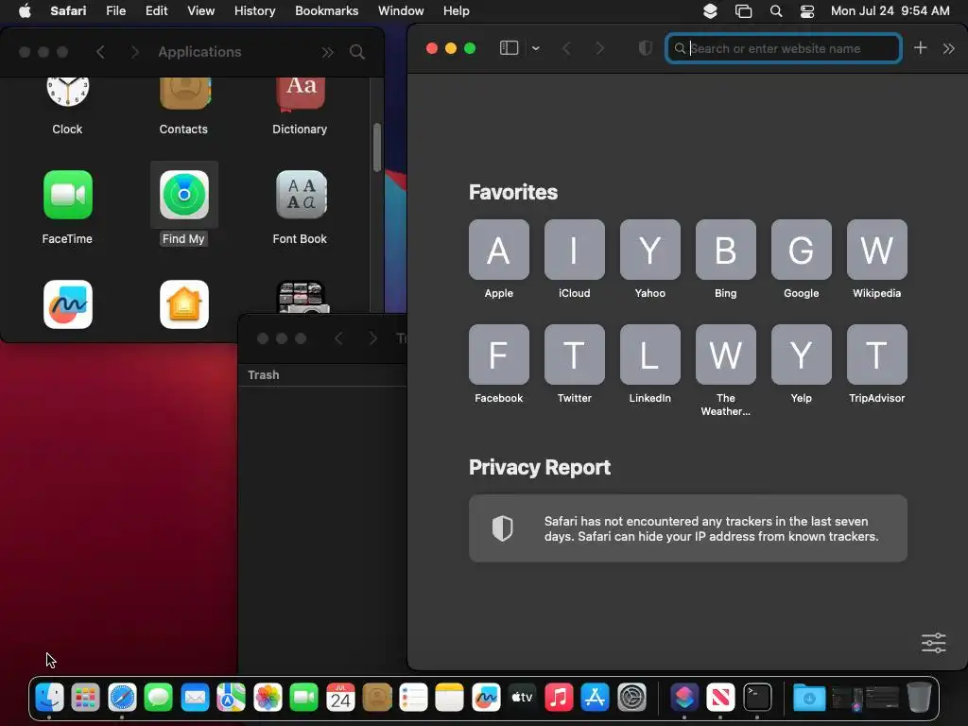The width and height of the screenshot is (968, 726).
Task: Open Font Book in Applications window
Action: (x=301, y=195)
